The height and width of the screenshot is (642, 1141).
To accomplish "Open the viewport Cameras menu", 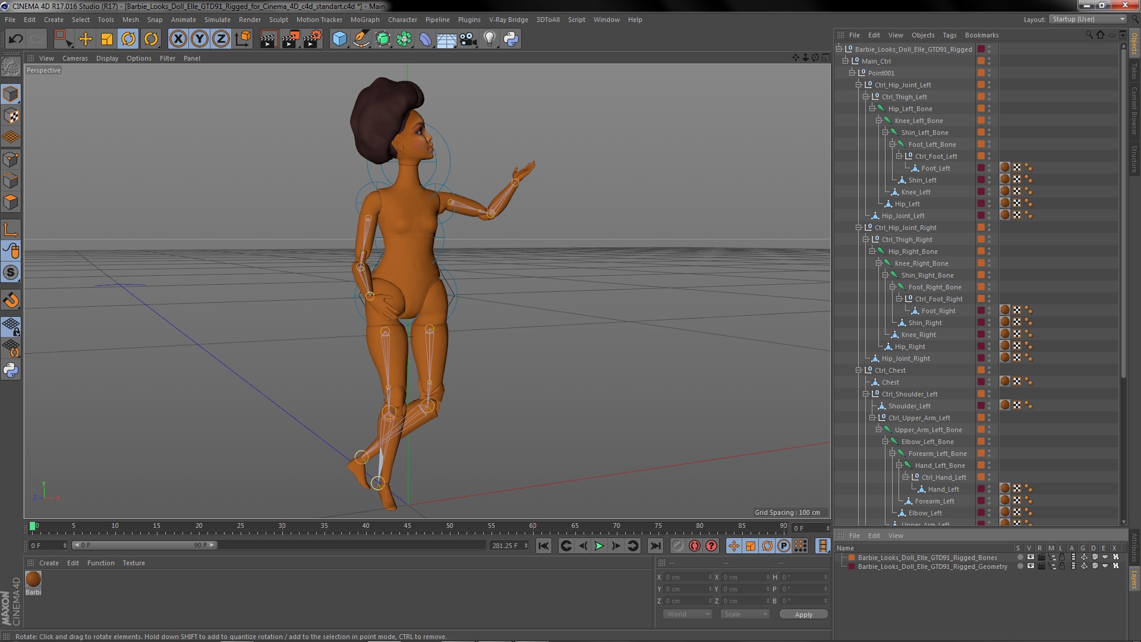I will 75,58.
